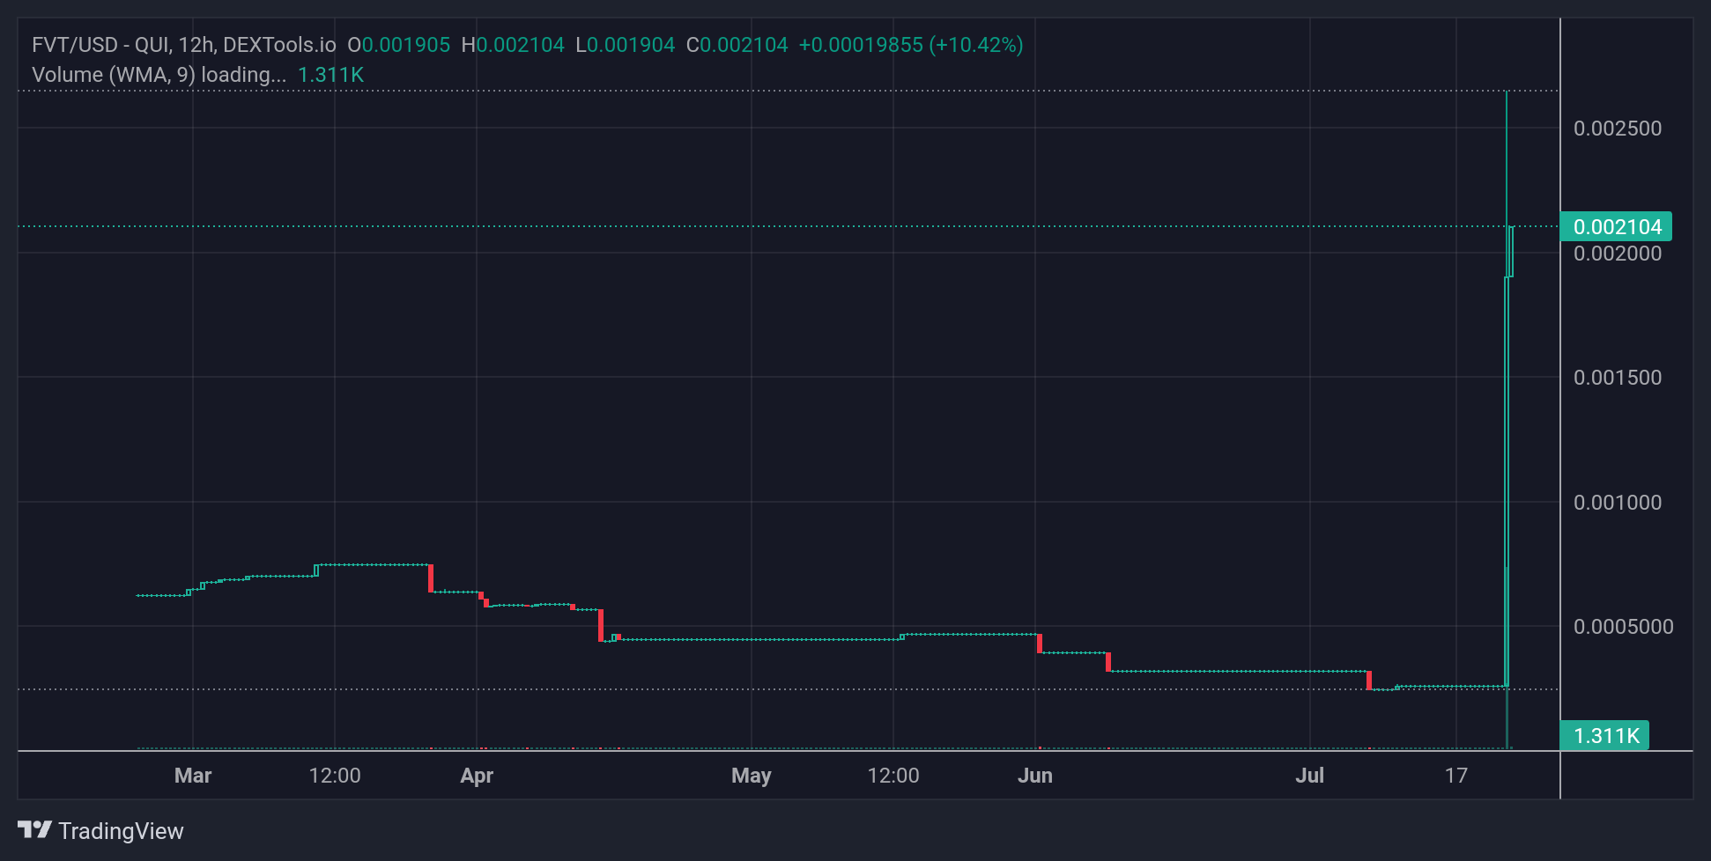Click the Apr date label on time axis
The image size is (1711, 861).
(x=477, y=776)
